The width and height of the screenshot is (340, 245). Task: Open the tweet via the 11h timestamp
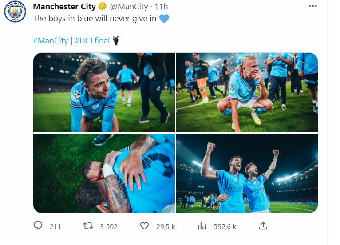[161, 7]
